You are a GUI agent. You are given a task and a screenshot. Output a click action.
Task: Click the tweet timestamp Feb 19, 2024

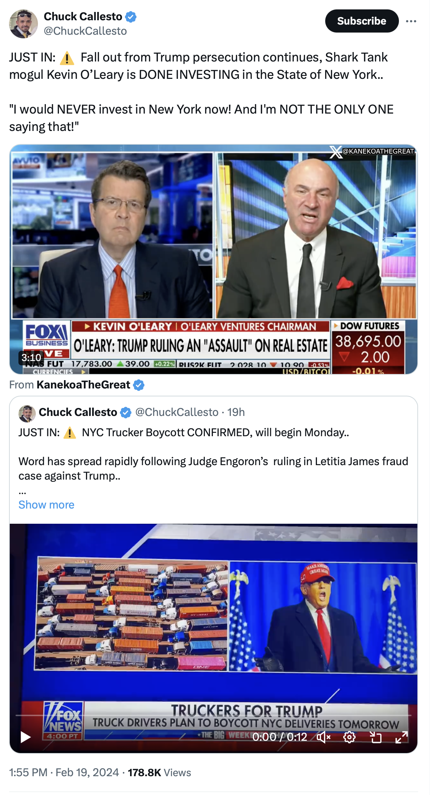[x=64, y=772]
